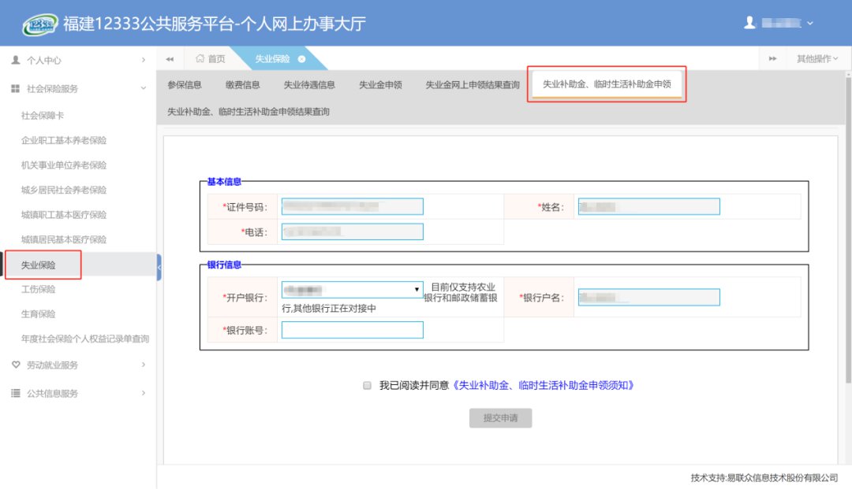Click the 劳动就业服务 heart icon

16,365
